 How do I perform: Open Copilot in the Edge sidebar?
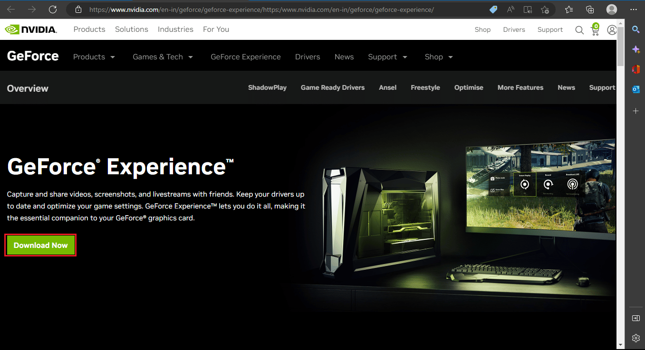point(636,49)
